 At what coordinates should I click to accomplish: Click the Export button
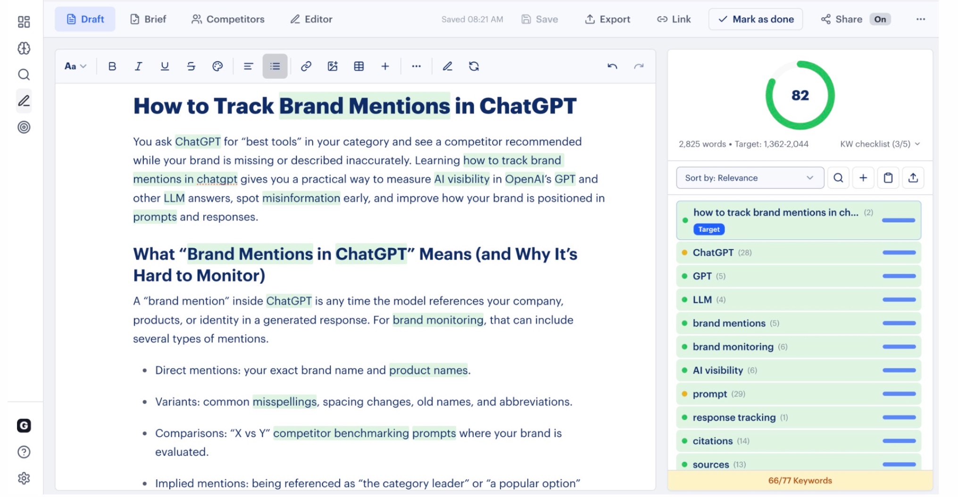608,19
